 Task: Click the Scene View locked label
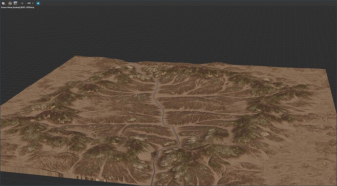pos(10,7)
